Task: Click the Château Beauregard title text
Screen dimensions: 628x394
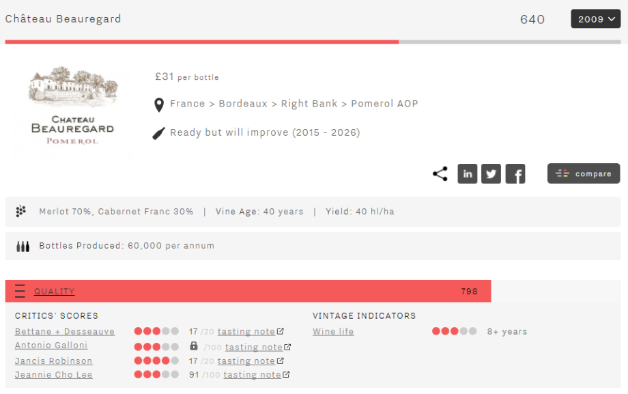Action: pos(63,19)
